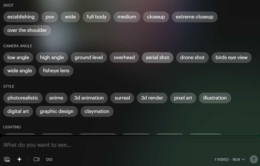Pick the 'graphic design' style tag

coord(57,111)
